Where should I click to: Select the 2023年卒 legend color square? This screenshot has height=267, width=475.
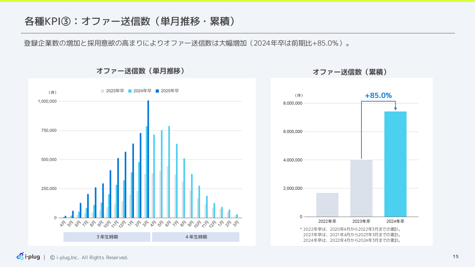click(102, 91)
